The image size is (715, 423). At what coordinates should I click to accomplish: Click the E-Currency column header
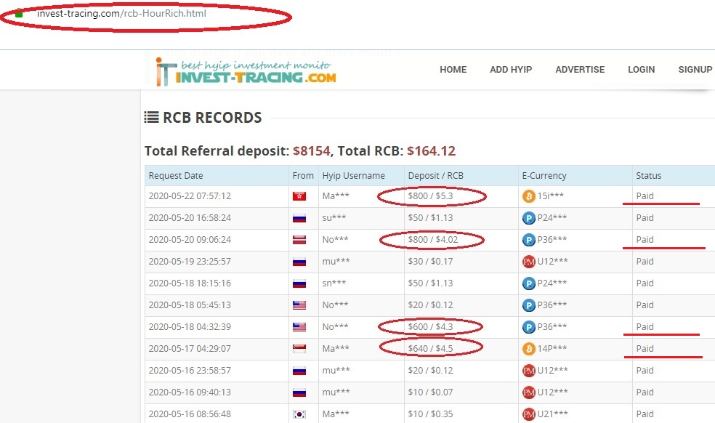[544, 176]
